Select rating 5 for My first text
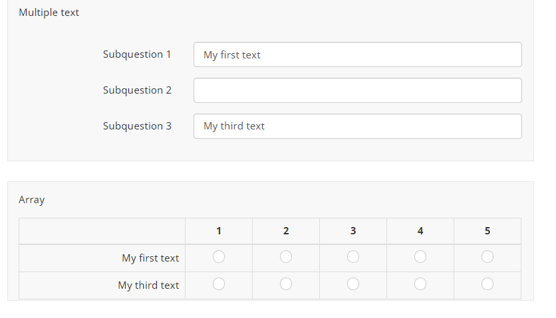556x318 pixels. (x=487, y=256)
